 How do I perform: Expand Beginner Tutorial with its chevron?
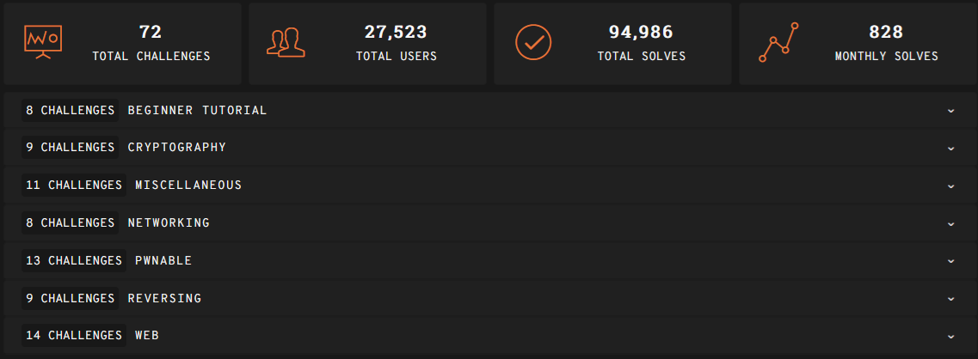[x=950, y=111]
